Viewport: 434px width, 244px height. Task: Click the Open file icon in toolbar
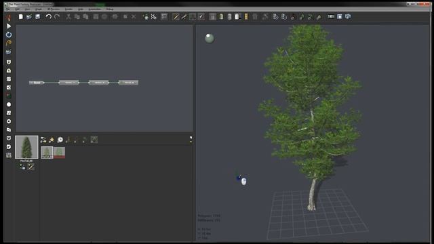tap(29, 17)
